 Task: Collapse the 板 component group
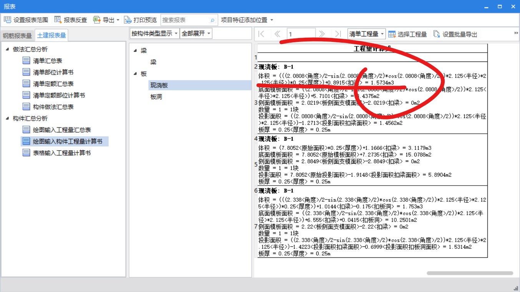click(135, 74)
